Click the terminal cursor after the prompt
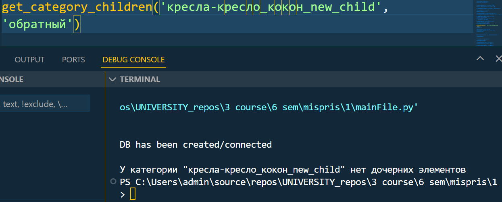Viewport: 502px width, 202px height. point(133,195)
